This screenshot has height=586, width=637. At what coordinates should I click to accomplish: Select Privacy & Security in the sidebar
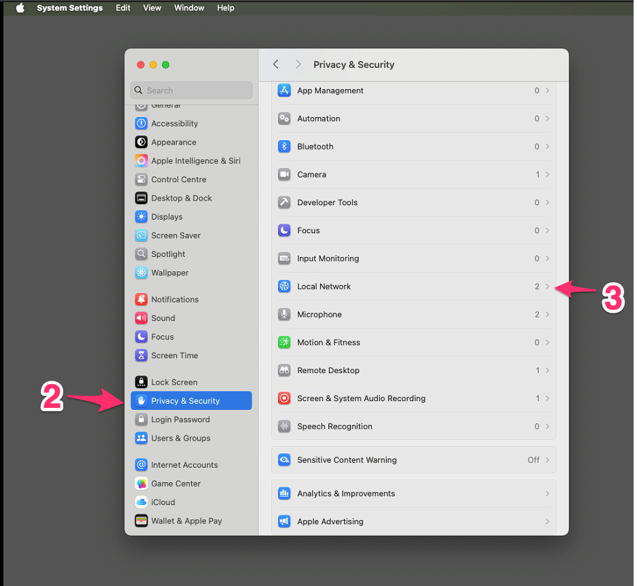(191, 400)
